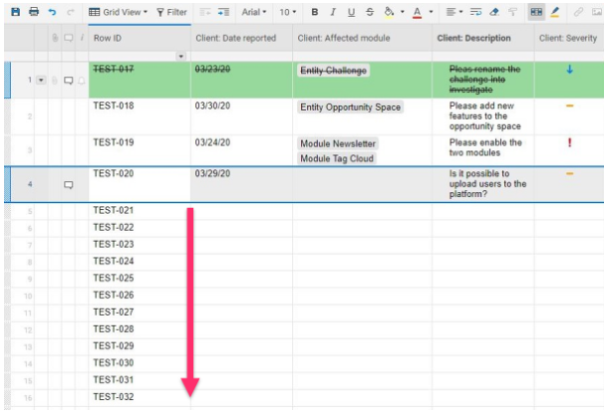Click the Insert hyperlink icon
This screenshot has height=415, width=608.
point(578,12)
